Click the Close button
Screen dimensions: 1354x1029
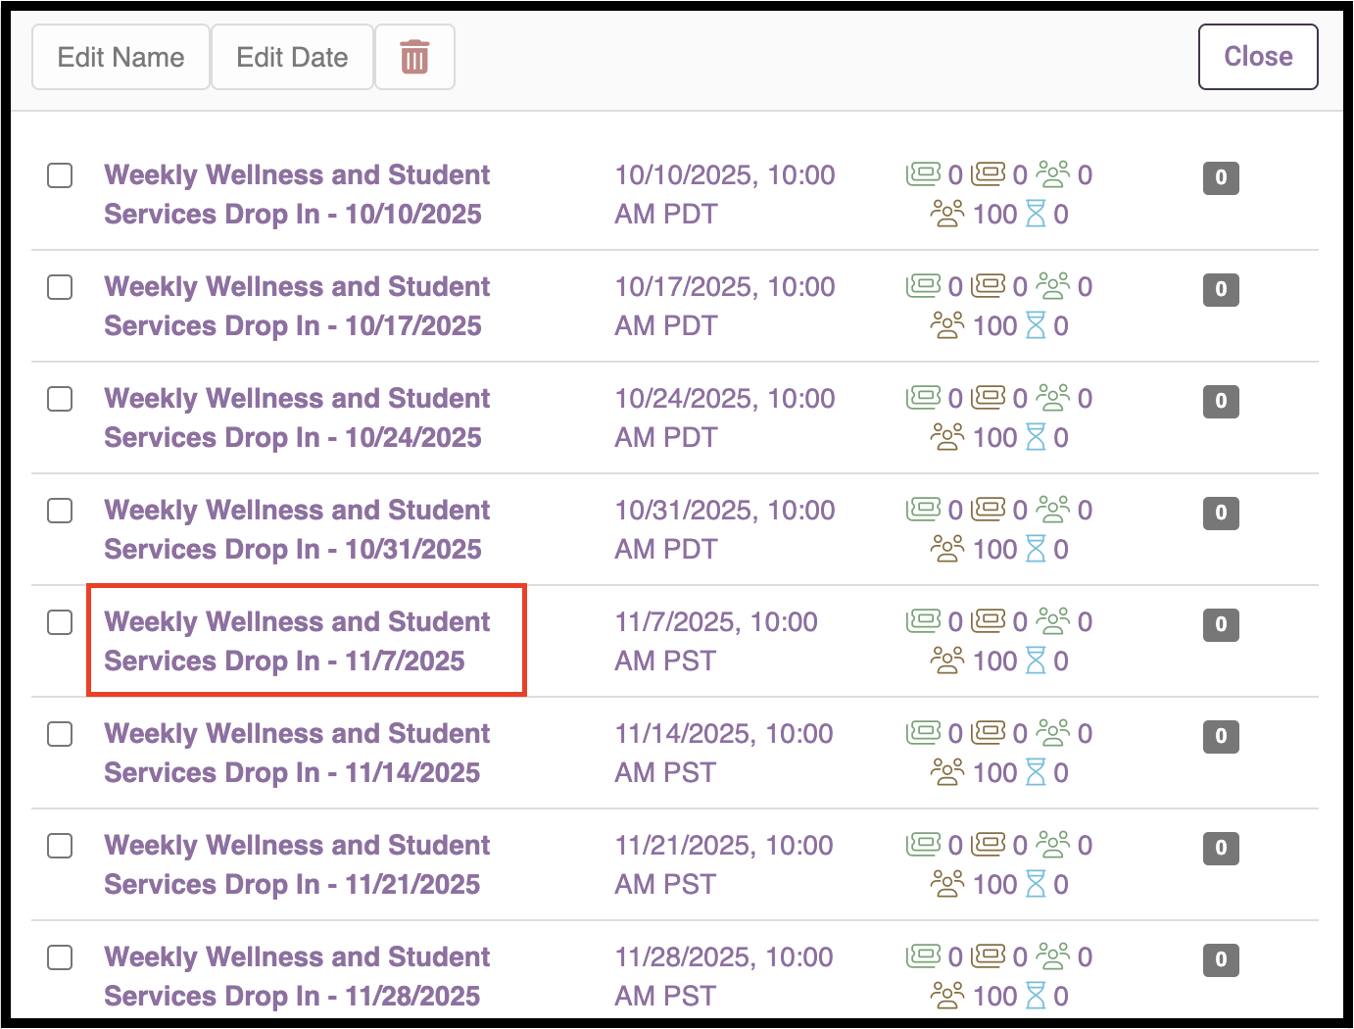(1258, 57)
